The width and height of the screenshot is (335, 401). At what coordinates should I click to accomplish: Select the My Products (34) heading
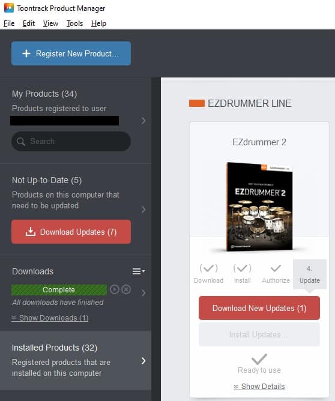[x=44, y=94]
